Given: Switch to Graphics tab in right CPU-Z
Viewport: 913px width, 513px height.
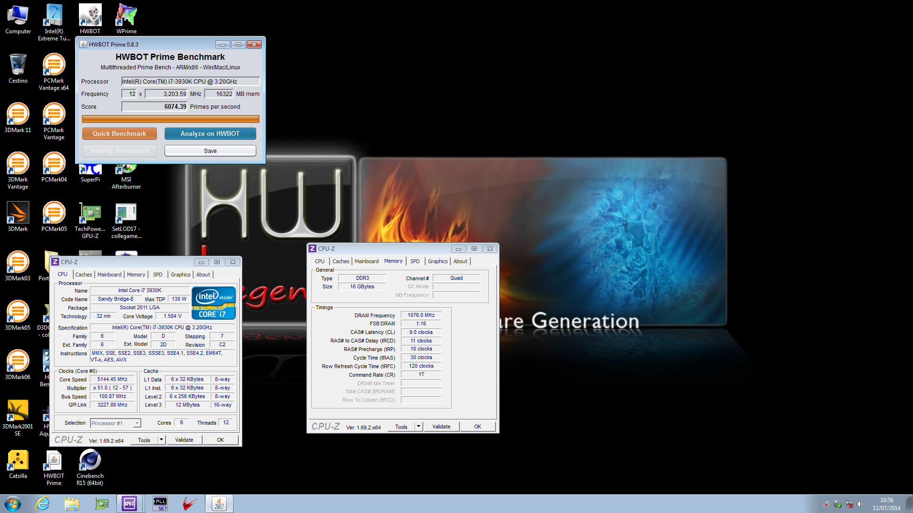Looking at the screenshot, I should pos(438,261).
